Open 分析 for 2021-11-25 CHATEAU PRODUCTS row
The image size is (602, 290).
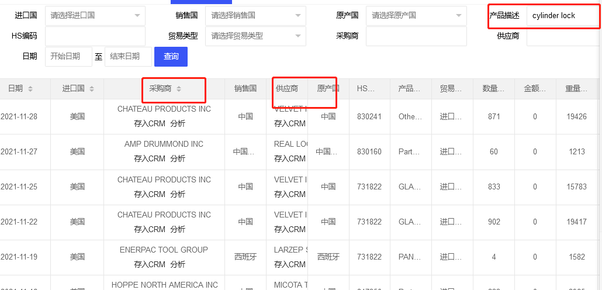178,194
